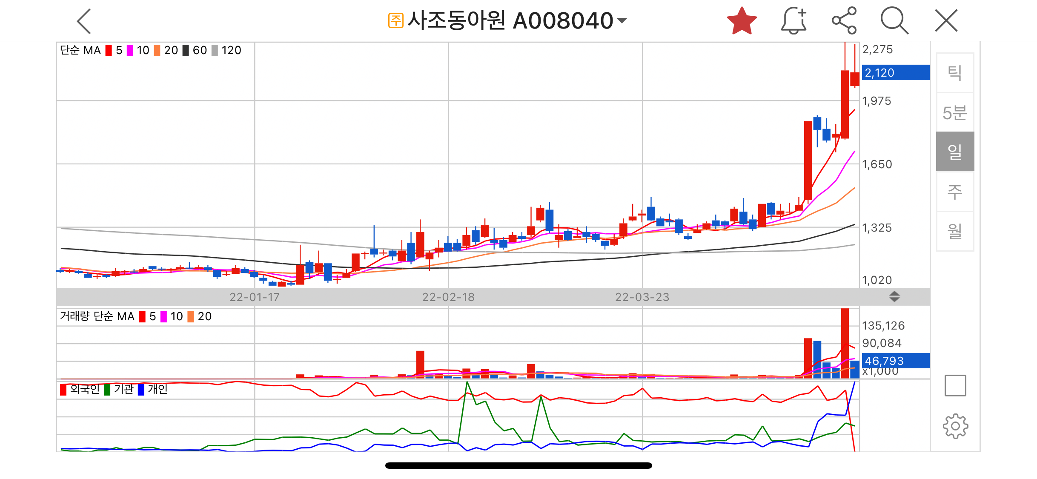This screenshot has width=1037, height=479.
Task: Select the 주 weekly chart tab
Action: coord(955,192)
